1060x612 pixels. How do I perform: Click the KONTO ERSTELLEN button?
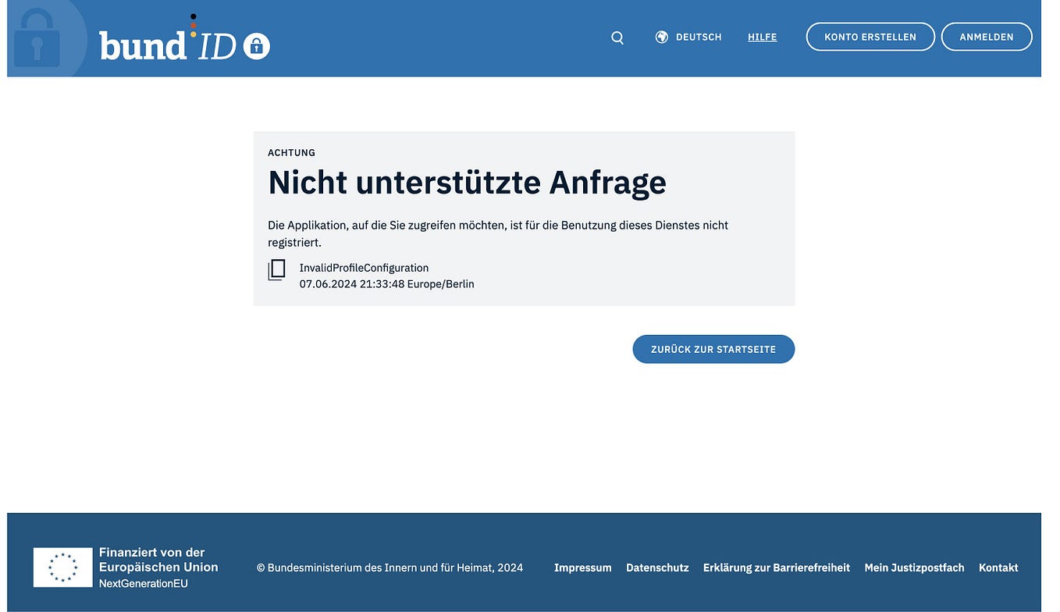[x=870, y=36]
